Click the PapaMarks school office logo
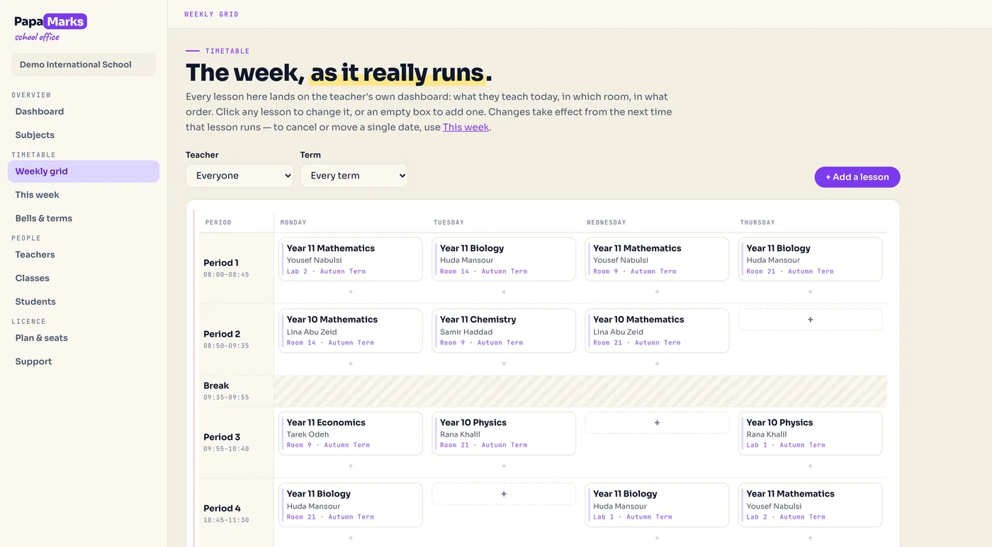992x547 pixels. coord(50,28)
